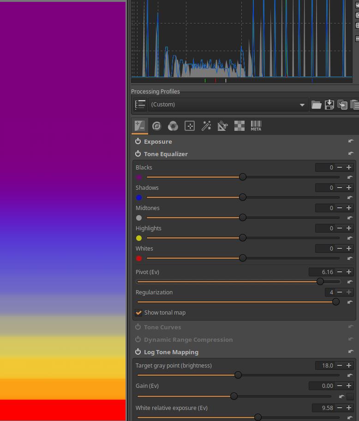The image size is (359, 421).
Task: Open the Local editing tab icon
Action: pyautogui.click(x=190, y=126)
